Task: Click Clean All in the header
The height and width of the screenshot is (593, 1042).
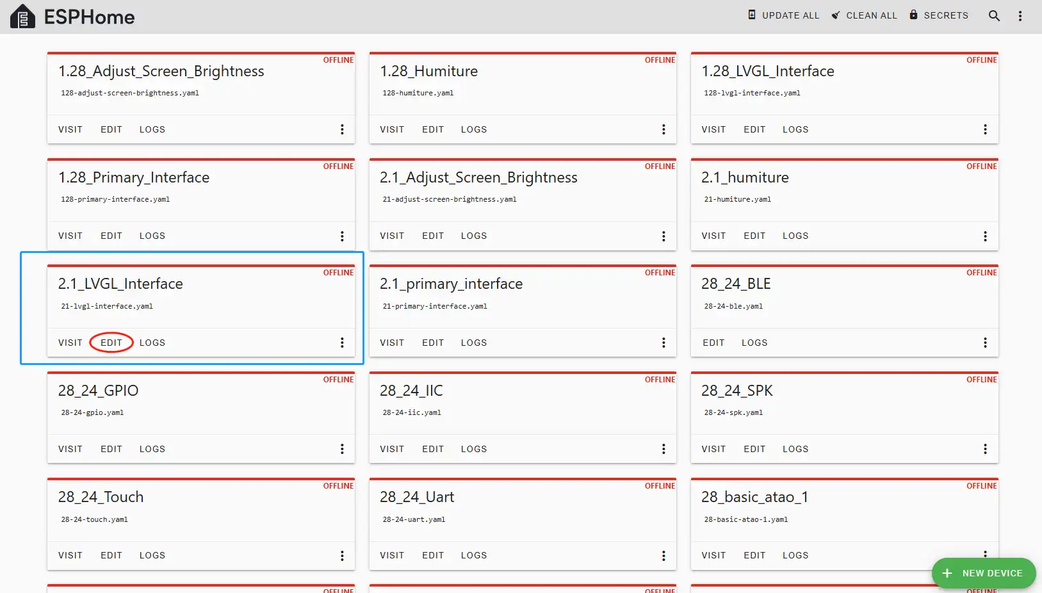Action: [x=864, y=15]
